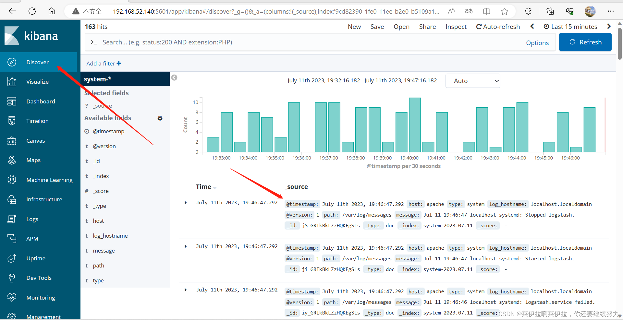Click Save in the Discover top menu

pos(377,27)
